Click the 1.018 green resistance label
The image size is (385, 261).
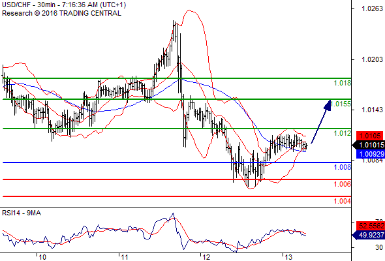[343, 84]
